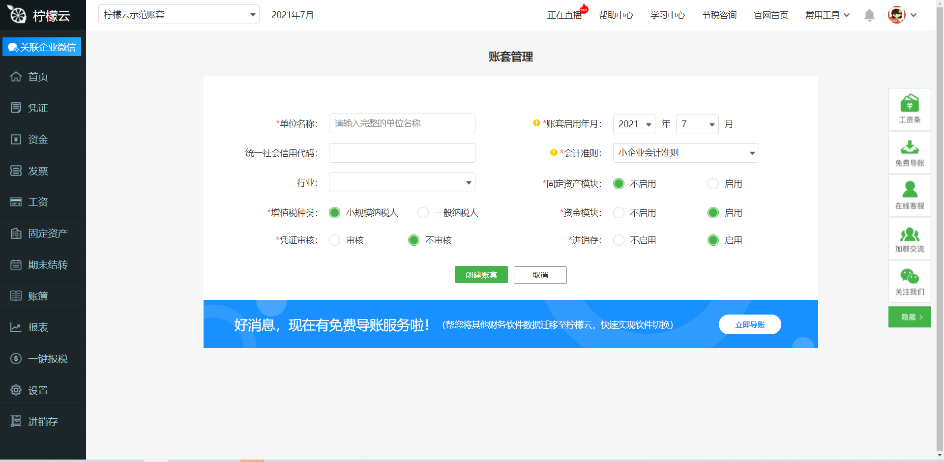944x462 pixels.
Task: Open the 固定资产 fixed assets sidebar icon
Action: (16, 233)
